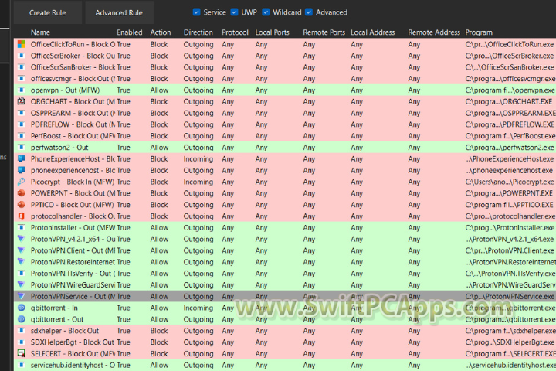This screenshot has width=556, height=371.
Task: Click the OfficeScrSanBroker rule icon
Action: 22,66
